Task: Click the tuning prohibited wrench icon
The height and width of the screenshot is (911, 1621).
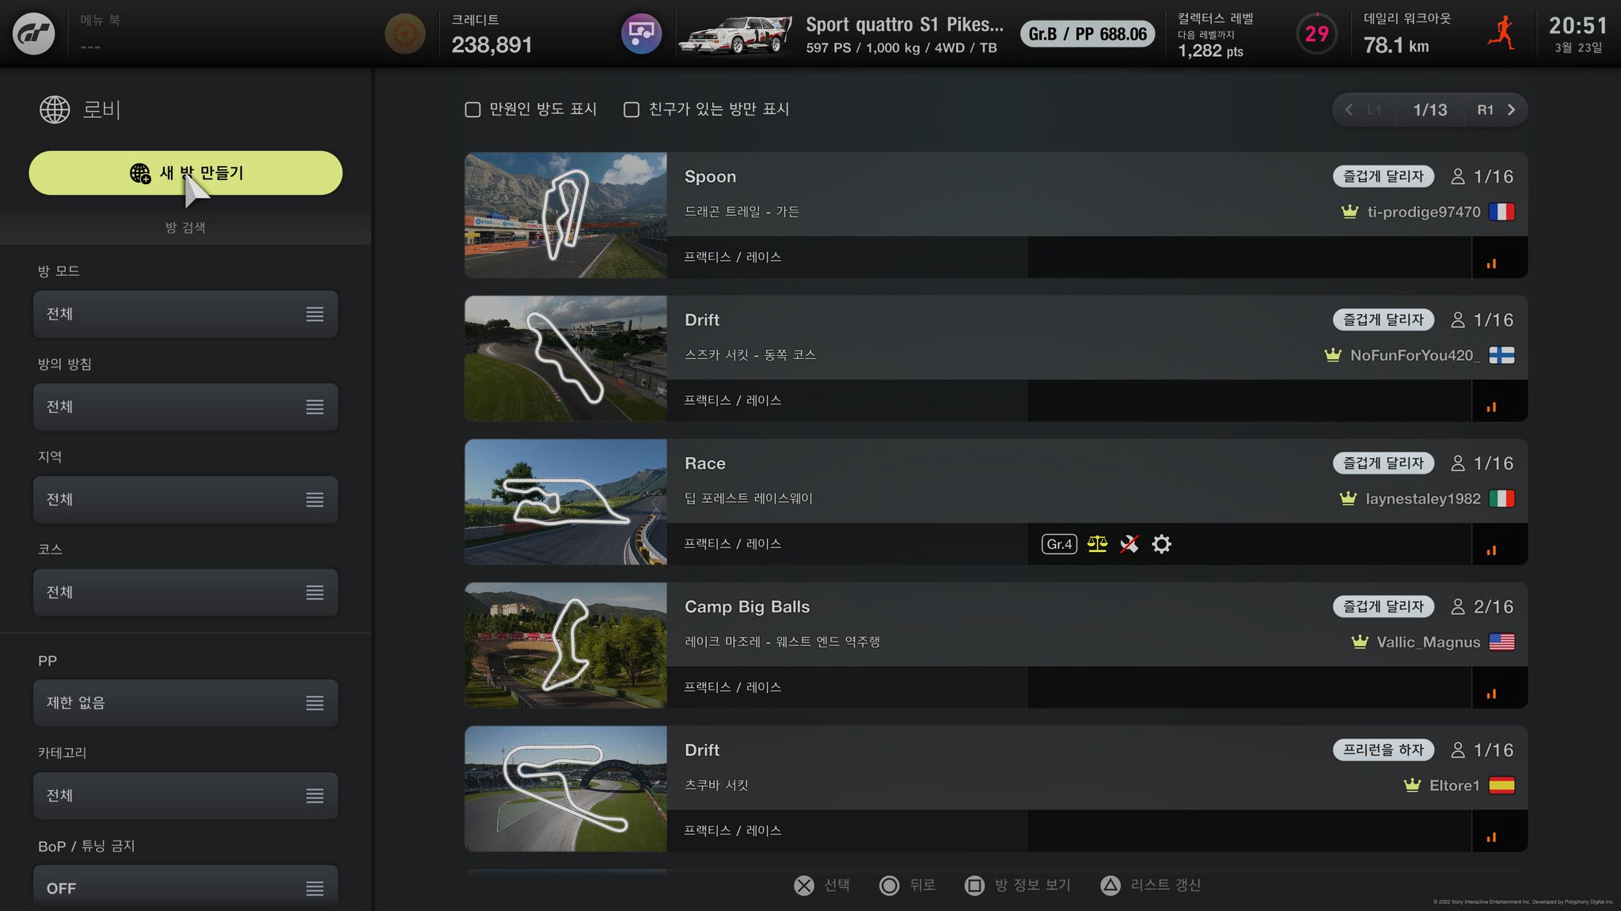Action: pos(1129,544)
